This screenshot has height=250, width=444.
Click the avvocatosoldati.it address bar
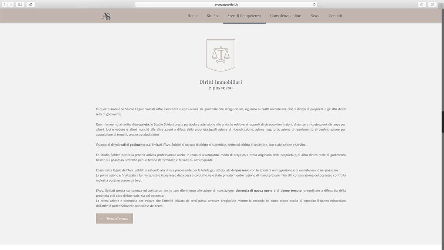pyautogui.click(x=226, y=4)
